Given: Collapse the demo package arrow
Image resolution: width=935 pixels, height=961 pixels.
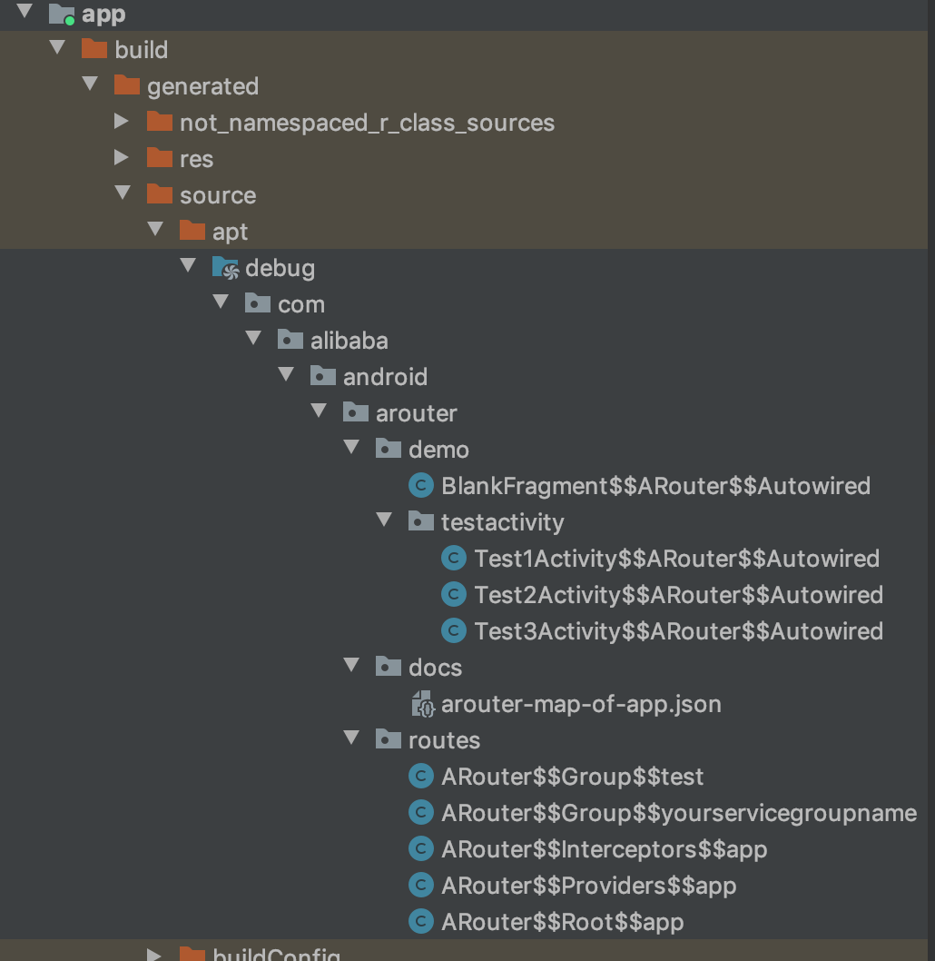Looking at the screenshot, I should [x=351, y=446].
